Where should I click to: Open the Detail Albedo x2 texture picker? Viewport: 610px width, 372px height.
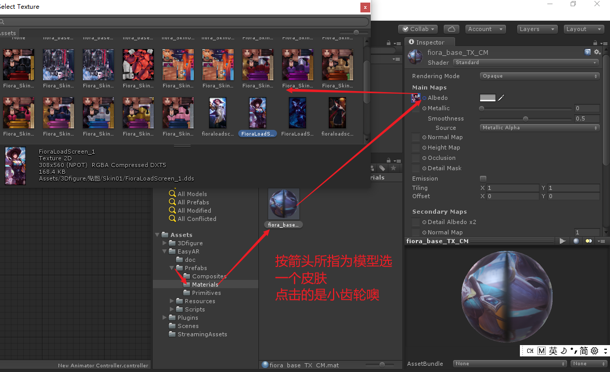click(425, 222)
